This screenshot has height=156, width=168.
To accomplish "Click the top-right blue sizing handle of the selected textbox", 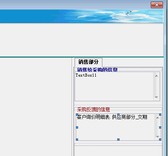I will pyautogui.click(x=160, y=115).
